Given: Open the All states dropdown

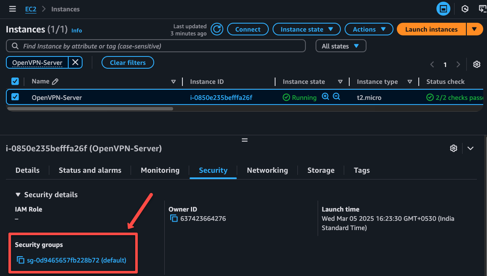Looking at the screenshot, I should (x=340, y=46).
